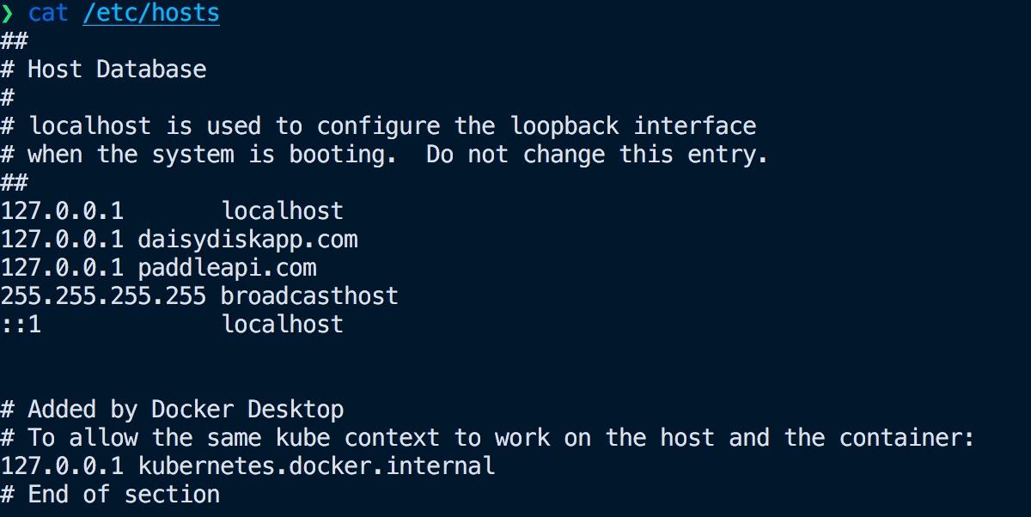Viewport: 1031px width, 517px height.
Task: Click the localhost entry for IPv6
Action: 283,325
